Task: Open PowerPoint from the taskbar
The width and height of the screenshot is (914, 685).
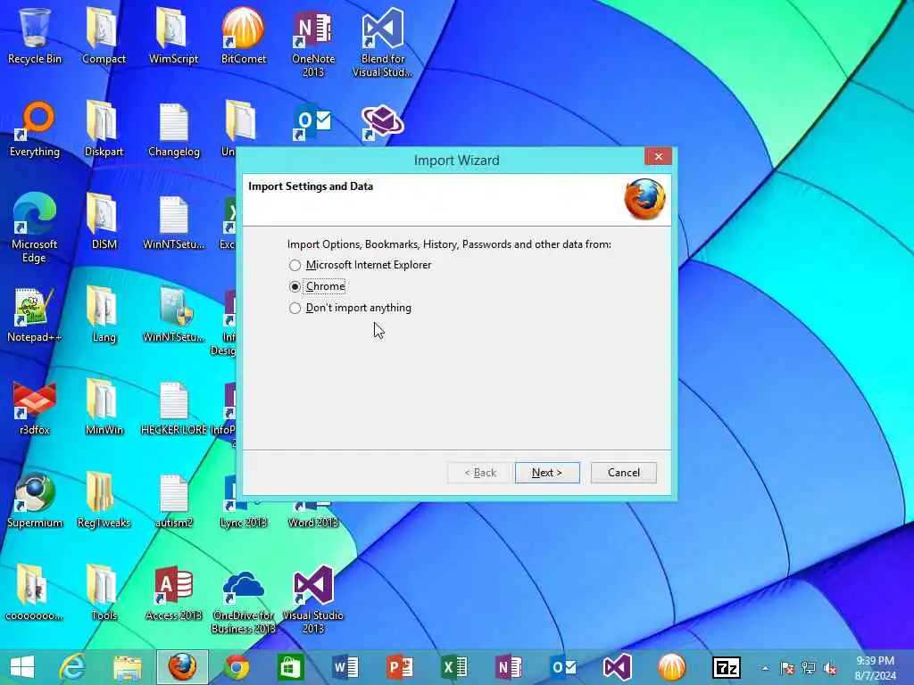Action: point(400,667)
